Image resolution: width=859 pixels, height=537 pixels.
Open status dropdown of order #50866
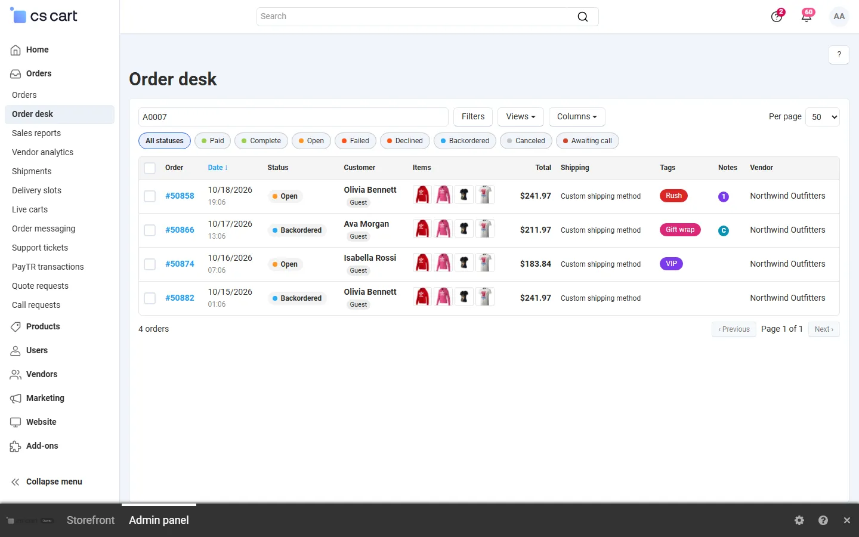tap(297, 230)
